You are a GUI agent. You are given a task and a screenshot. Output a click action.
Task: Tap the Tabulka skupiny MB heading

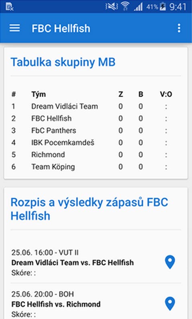click(63, 62)
